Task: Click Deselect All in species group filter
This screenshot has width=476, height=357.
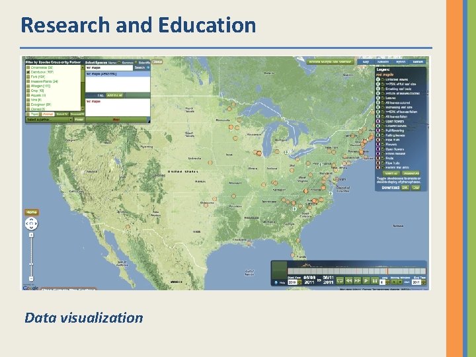Action: 77,114
